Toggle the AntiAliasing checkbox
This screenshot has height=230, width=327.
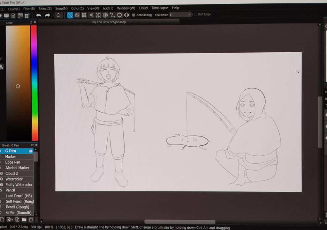point(134,15)
